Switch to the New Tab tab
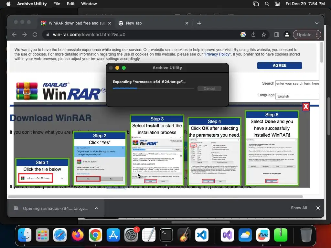 (153, 23)
